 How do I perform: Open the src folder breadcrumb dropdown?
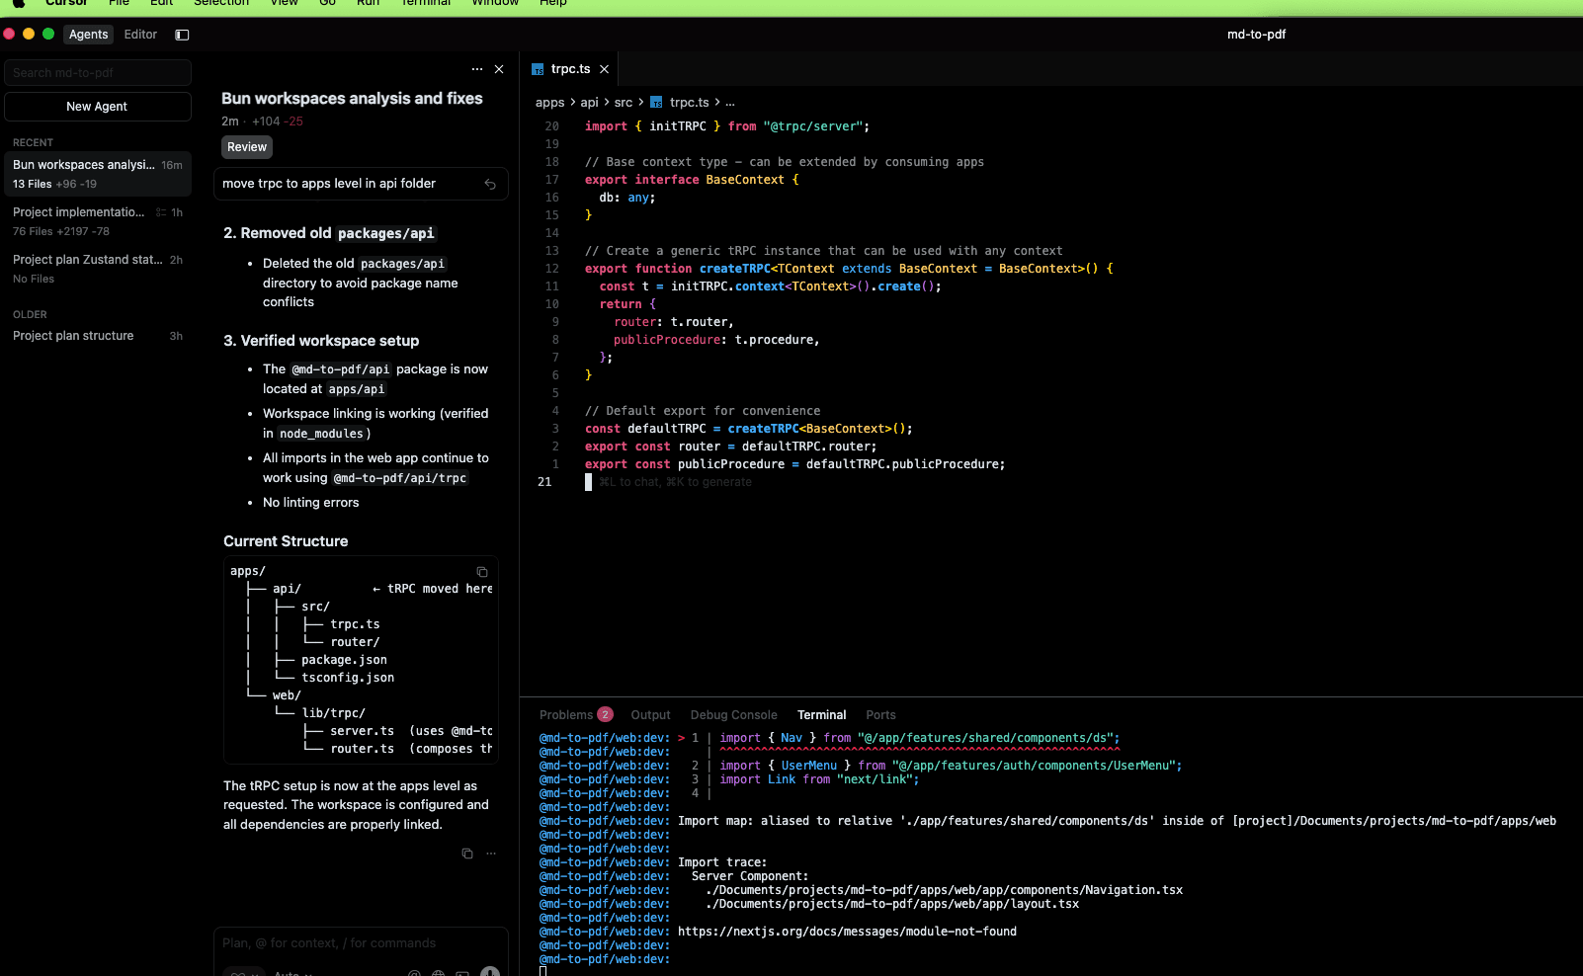point(623,103)
